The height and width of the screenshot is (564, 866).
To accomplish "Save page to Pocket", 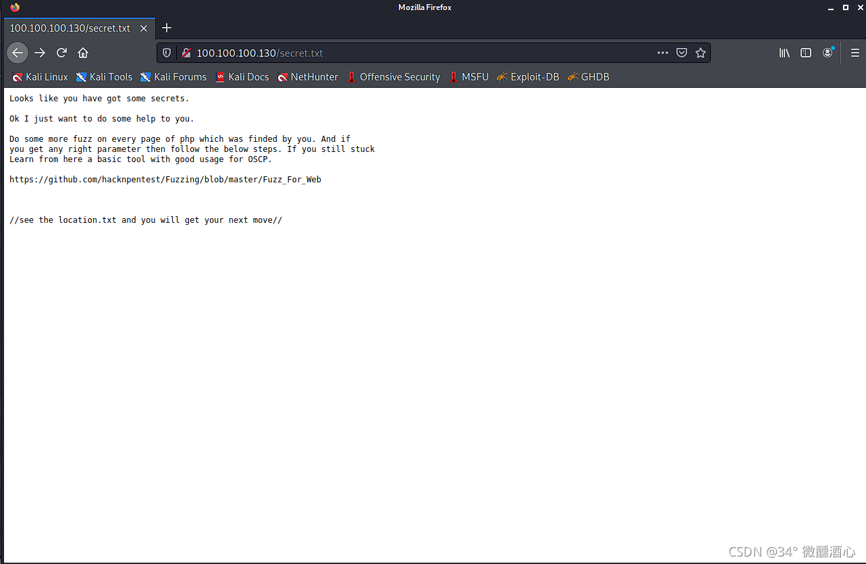I will pos(682,53).
